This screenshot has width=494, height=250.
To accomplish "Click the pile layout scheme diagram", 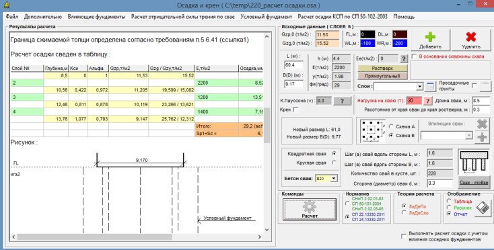I will (373, 130).
